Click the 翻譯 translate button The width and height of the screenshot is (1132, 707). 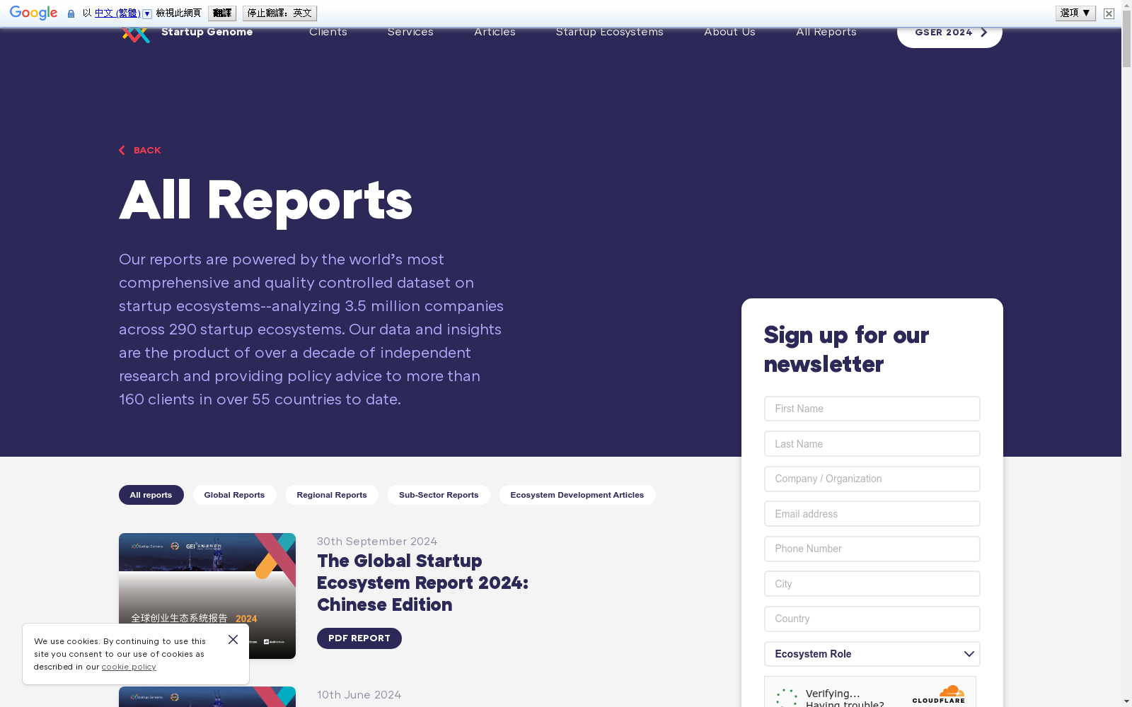point(222,13)
